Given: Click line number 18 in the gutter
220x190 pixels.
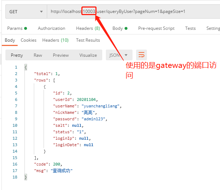Looking at the screenshot, I should point(15,177).
